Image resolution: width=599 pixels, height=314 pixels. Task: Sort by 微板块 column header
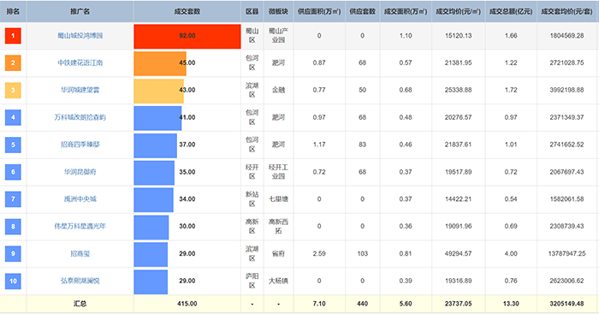(278, 11)
